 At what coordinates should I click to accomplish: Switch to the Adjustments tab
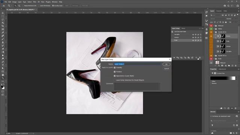point(222,69)
